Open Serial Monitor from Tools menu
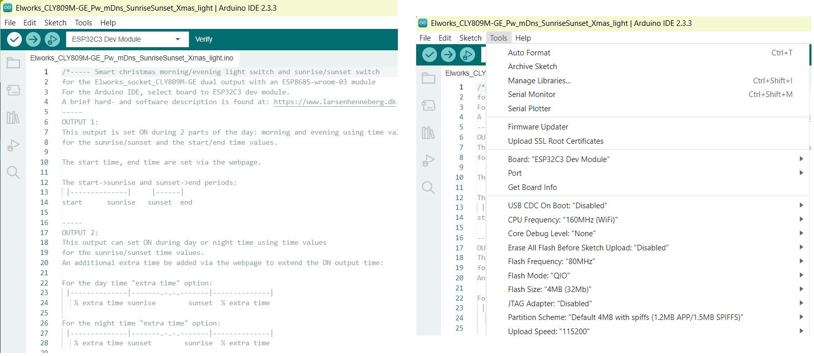 (647, 94)
